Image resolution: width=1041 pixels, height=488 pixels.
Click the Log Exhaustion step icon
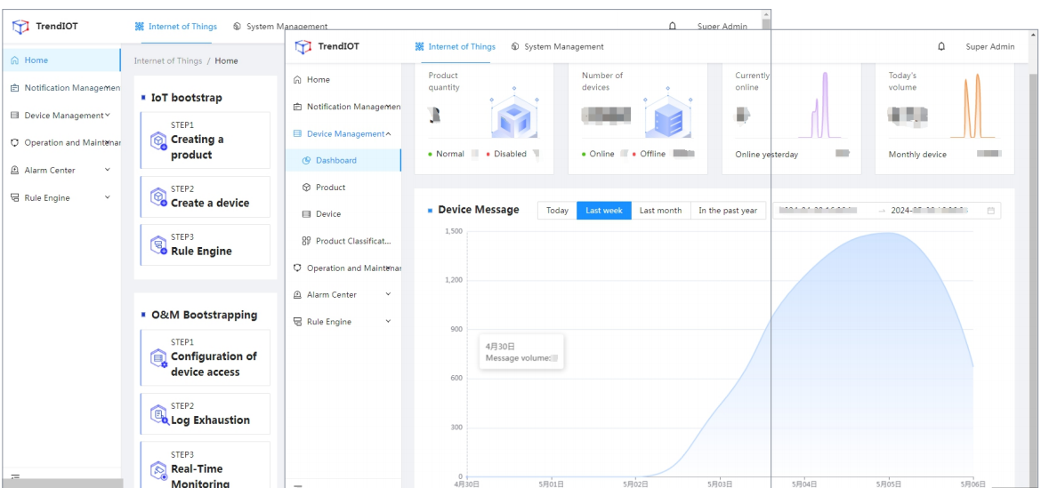159,414
